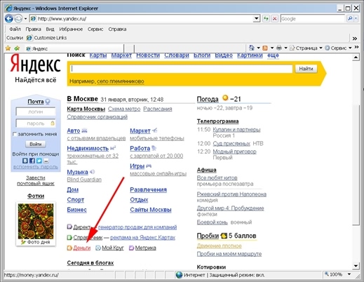Click Add to Favorites star-plus icon
The image size is (364, 282).
(17, 48)
